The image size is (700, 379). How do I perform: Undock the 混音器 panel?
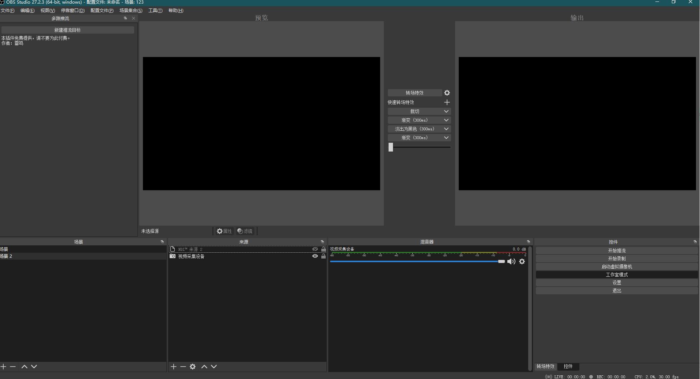click(x=529, y=242)
